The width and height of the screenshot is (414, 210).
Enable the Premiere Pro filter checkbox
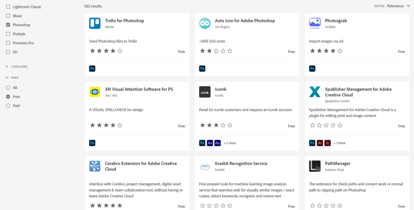pos(8,43)
